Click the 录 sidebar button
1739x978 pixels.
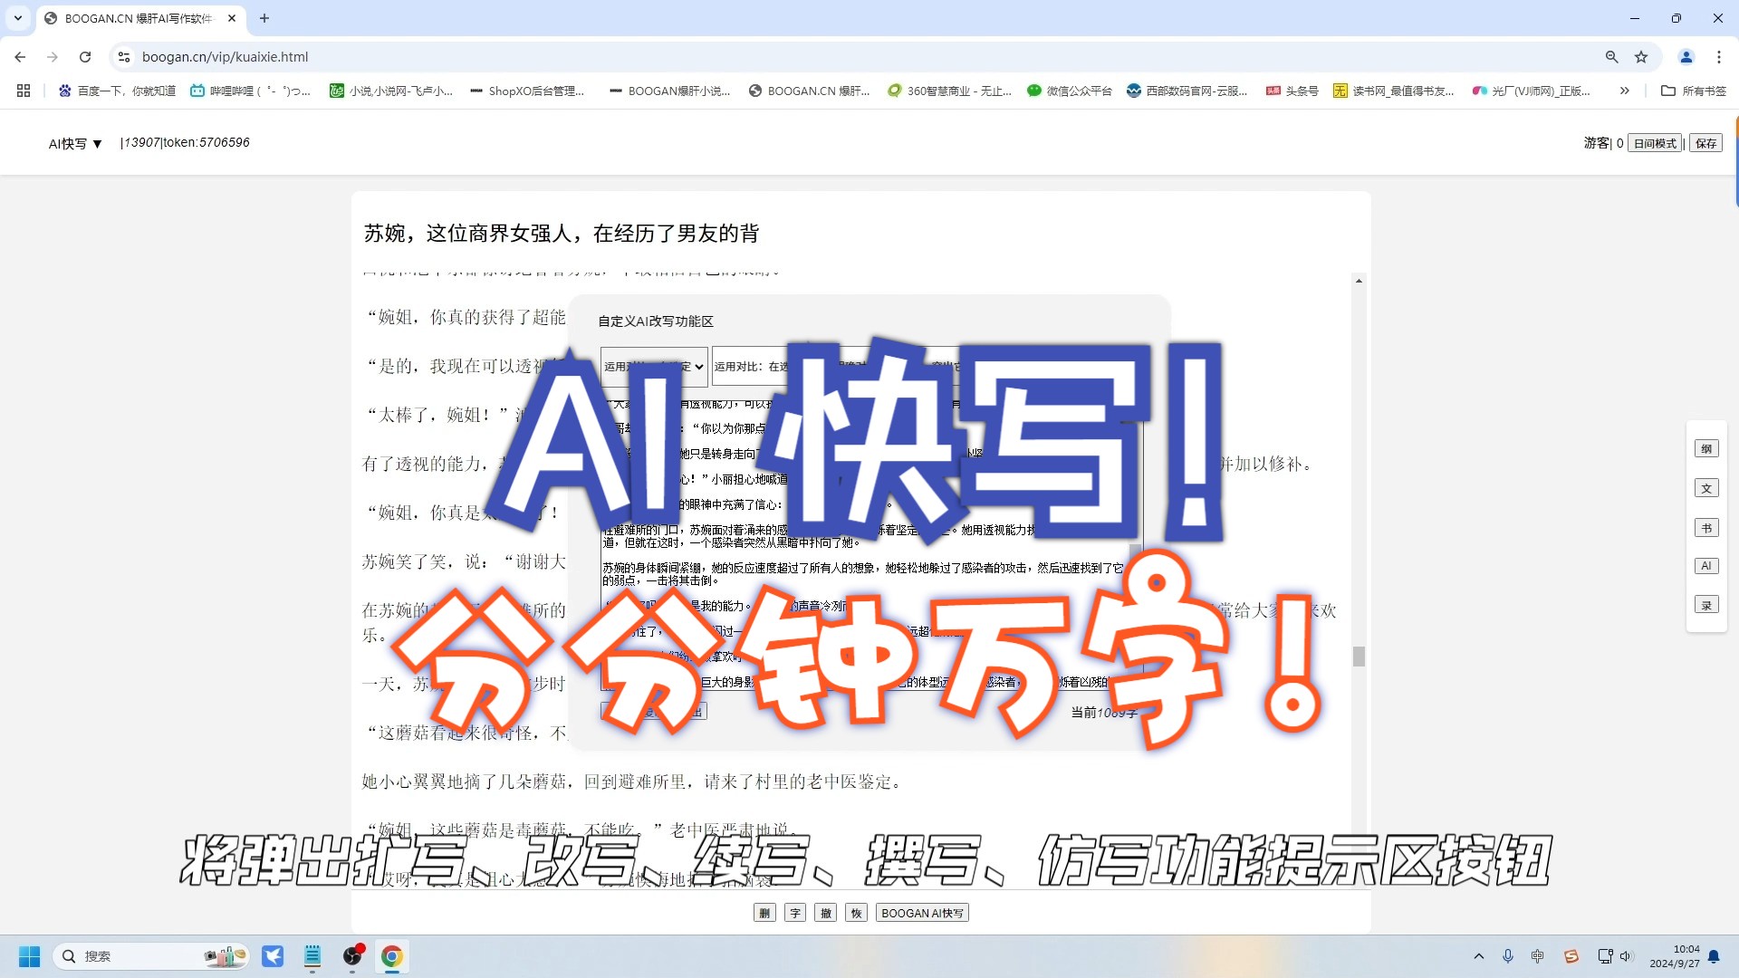tap(1706, 605)
